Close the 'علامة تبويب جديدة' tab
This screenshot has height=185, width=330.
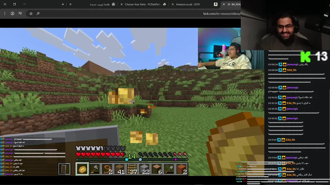coord(70,4)
